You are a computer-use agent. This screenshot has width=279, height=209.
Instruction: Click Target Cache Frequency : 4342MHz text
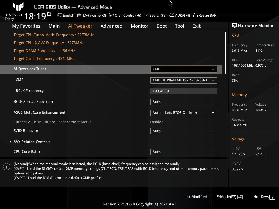click(44, 59)
